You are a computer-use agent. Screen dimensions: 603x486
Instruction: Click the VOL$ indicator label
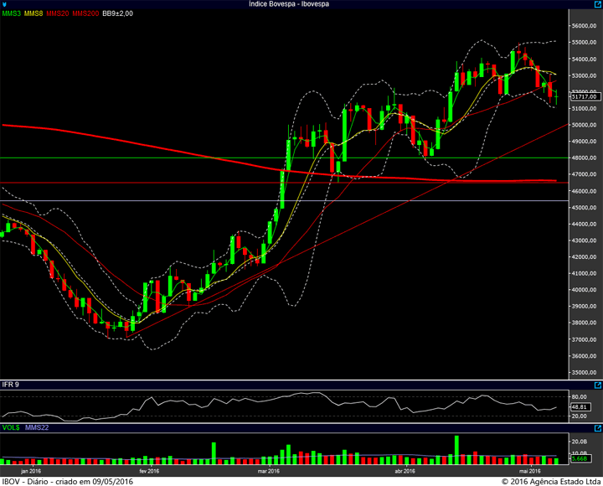click(11, 427)
